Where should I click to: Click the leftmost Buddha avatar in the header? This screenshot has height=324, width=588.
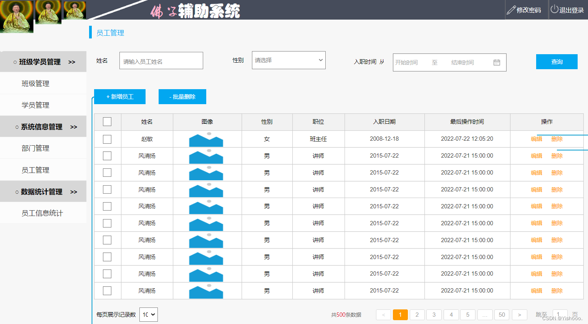17,17
